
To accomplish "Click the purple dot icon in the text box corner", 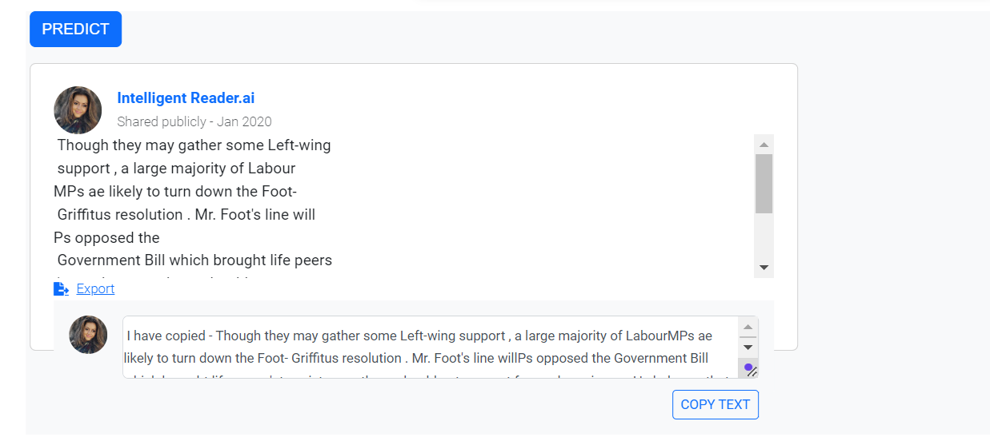I will pos(748,368).
